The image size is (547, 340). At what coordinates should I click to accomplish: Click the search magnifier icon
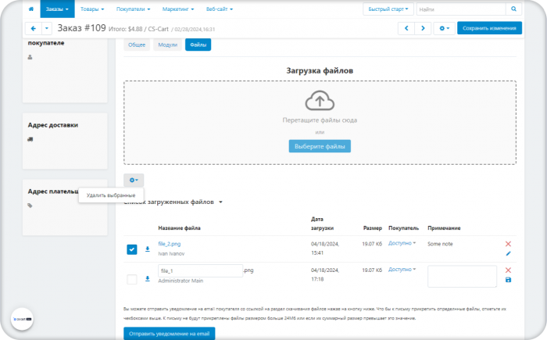click(x=513, y=9)
